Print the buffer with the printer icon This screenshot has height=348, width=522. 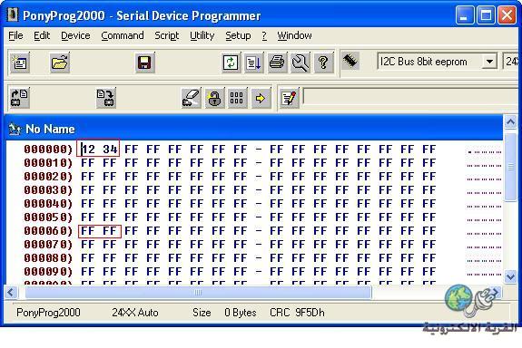277,63
